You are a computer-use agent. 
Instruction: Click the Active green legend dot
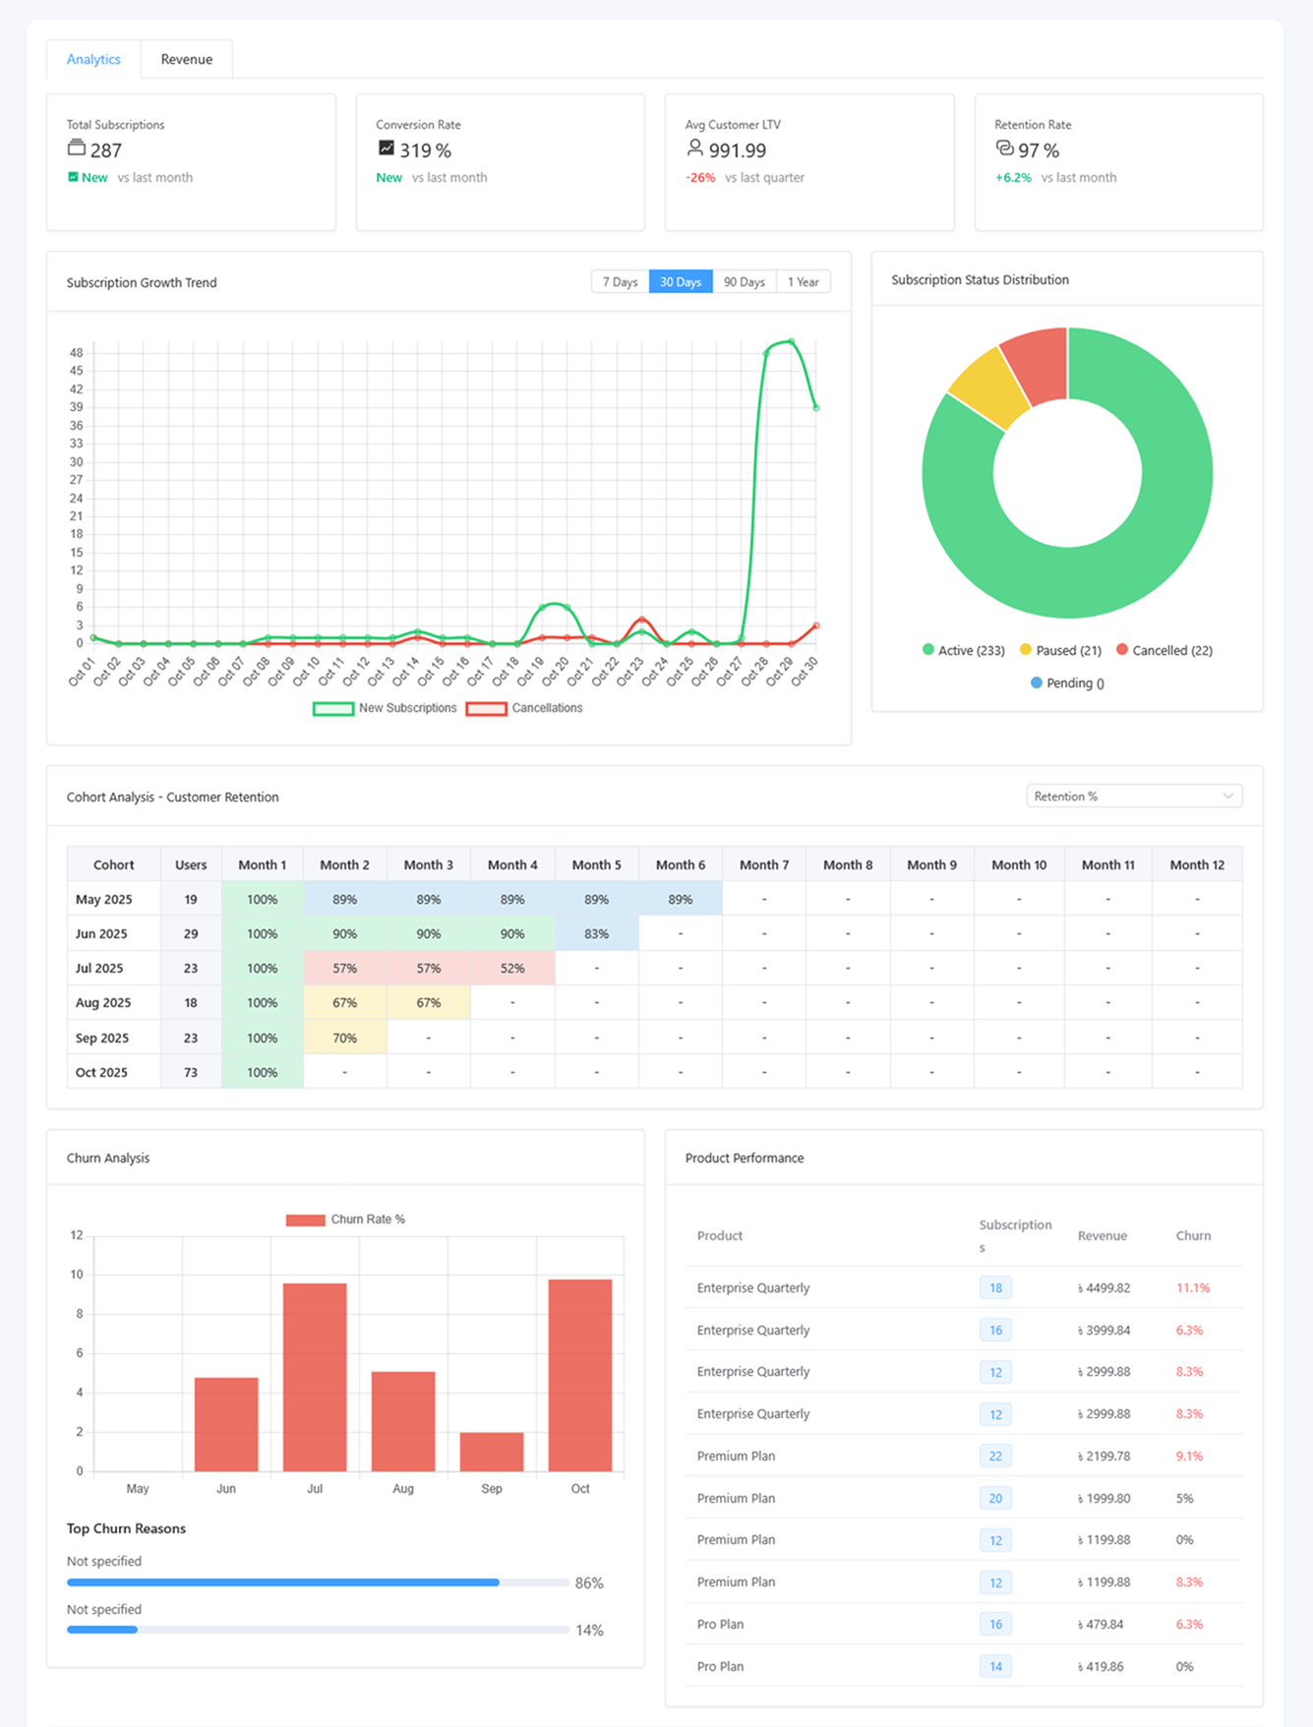[927, 650]
